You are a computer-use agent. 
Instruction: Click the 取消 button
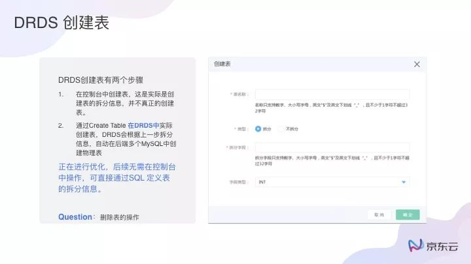[x=379, y=215]
